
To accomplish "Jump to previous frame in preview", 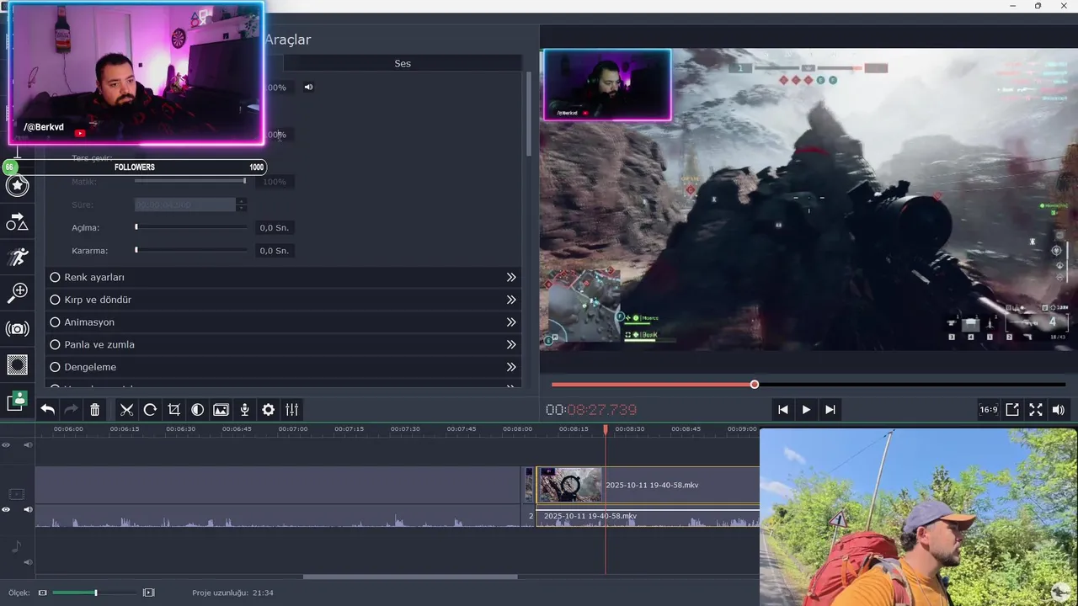I will [x=782, y=410].
